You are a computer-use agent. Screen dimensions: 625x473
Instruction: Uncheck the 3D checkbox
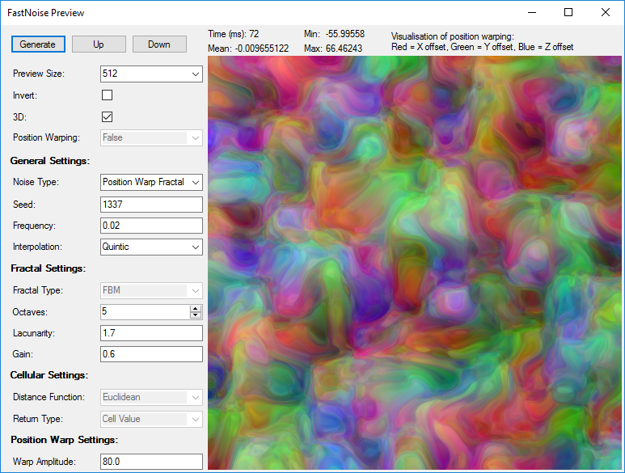pos(107,116)
